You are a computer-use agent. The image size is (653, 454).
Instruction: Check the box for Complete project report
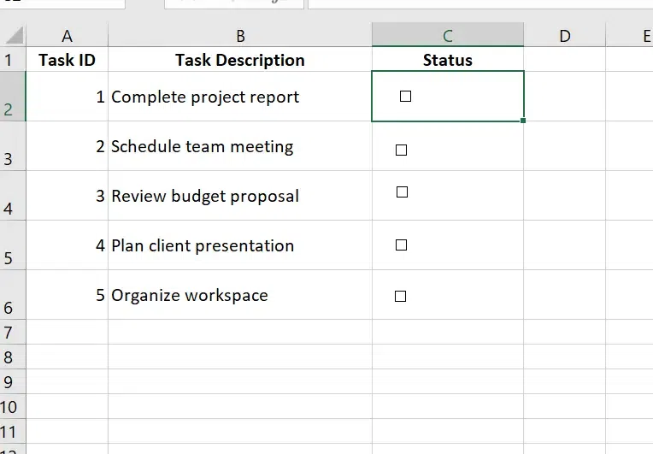tap(405, 97)
